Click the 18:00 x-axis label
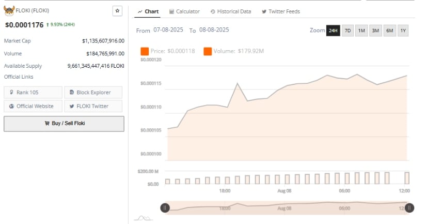This screenshot has height=224, width=426. click(225, 191)
